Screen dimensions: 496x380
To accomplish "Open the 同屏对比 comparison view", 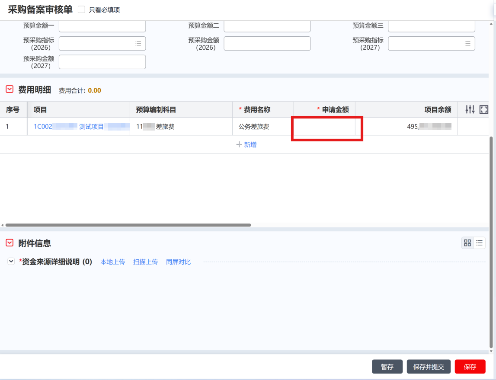I will pyautogui.click(x=178, y=262).
